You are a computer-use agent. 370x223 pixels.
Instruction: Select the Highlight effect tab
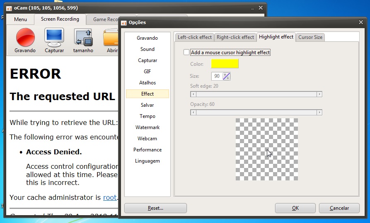click(276, 37)
